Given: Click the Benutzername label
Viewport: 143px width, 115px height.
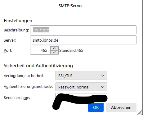Looking at the screenshot, I should (17, 97).
